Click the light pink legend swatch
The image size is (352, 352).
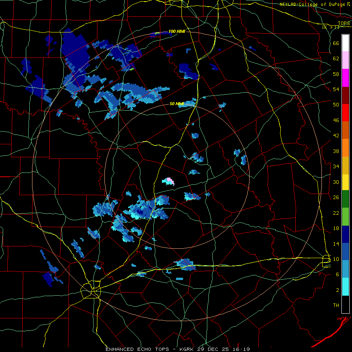coord(345,60)
